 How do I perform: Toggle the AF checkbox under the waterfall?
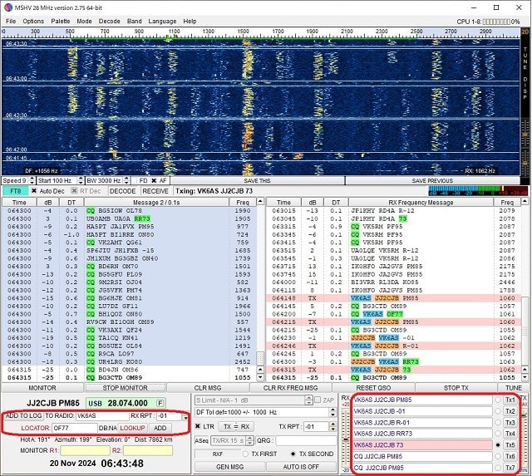point(154,181)
